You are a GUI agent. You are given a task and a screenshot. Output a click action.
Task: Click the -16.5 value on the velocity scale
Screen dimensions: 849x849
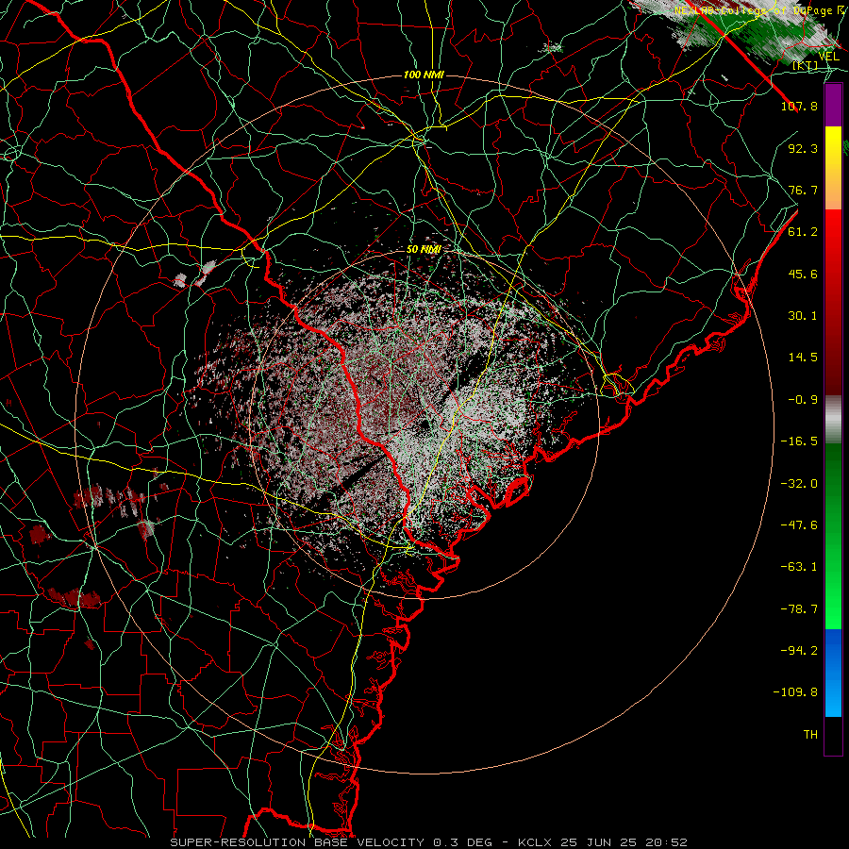(799, 441)
